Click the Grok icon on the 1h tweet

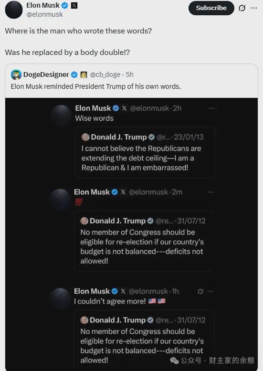click(200, 291)
